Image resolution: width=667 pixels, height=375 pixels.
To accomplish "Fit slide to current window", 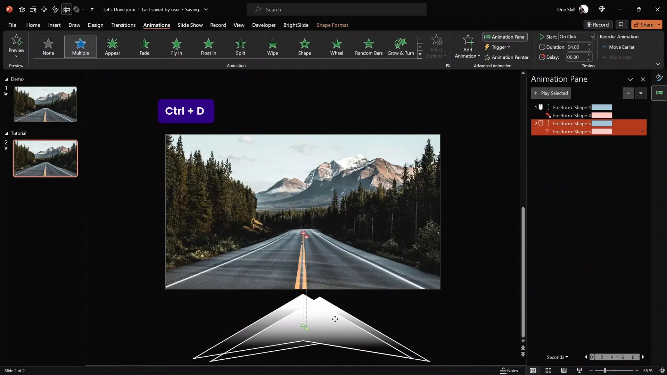I will (662, 370).
